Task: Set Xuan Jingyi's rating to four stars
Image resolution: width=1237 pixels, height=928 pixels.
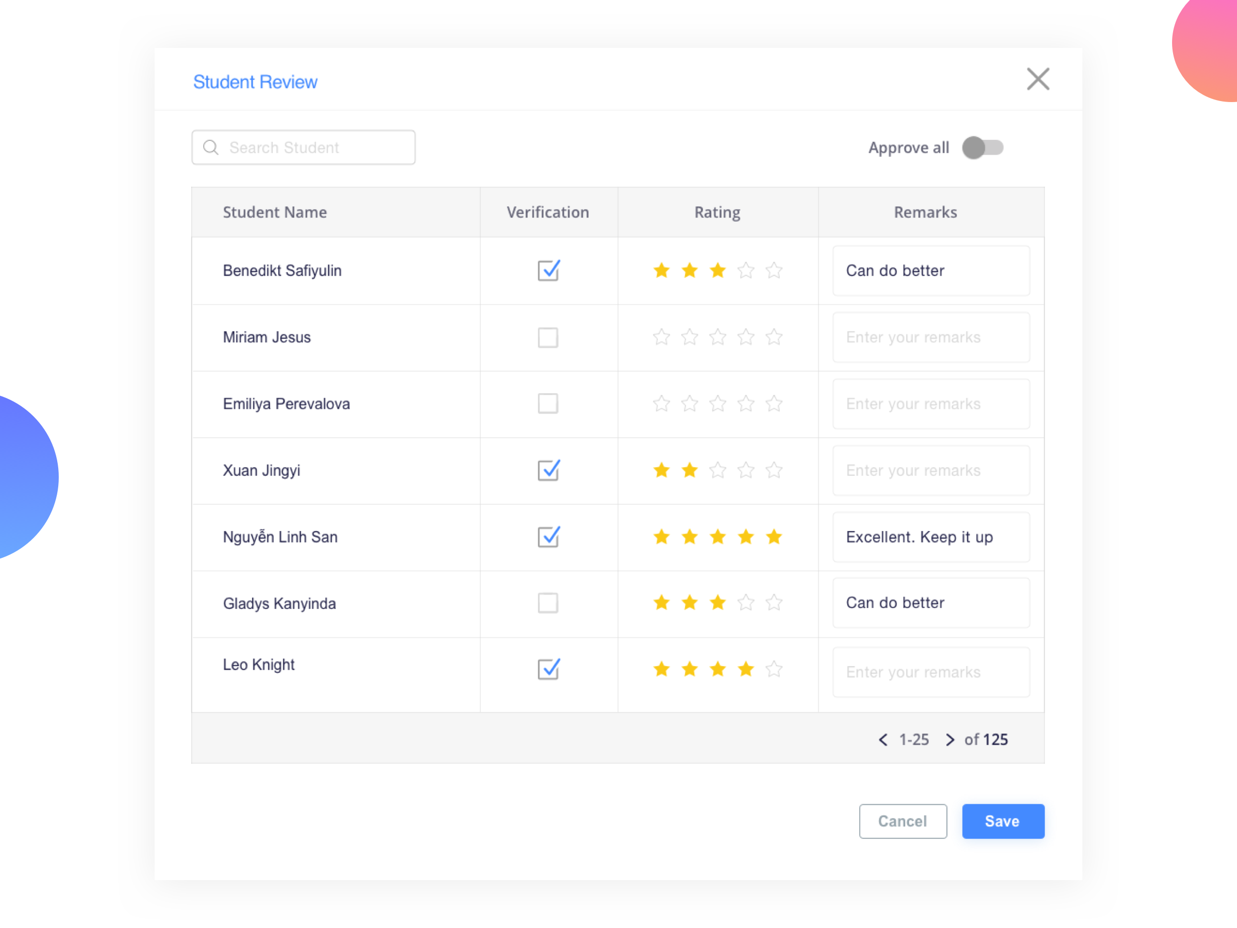Action: (x=745, y=470)
